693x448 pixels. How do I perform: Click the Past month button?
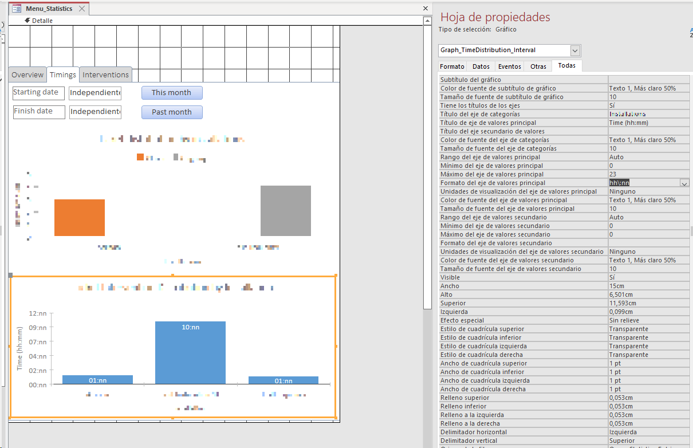pyautogui.click(x=172, y=112)
